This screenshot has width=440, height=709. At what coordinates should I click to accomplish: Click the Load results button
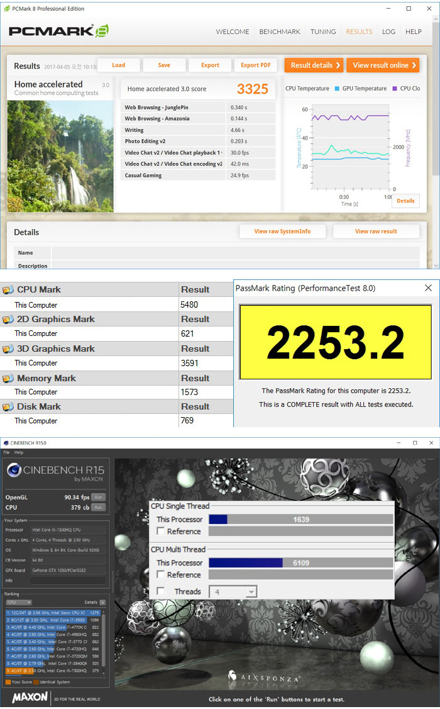pyautogui.click(x=118, y=65)
